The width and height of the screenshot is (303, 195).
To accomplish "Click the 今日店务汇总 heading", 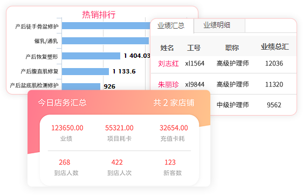I will click(x=62, y=103).
